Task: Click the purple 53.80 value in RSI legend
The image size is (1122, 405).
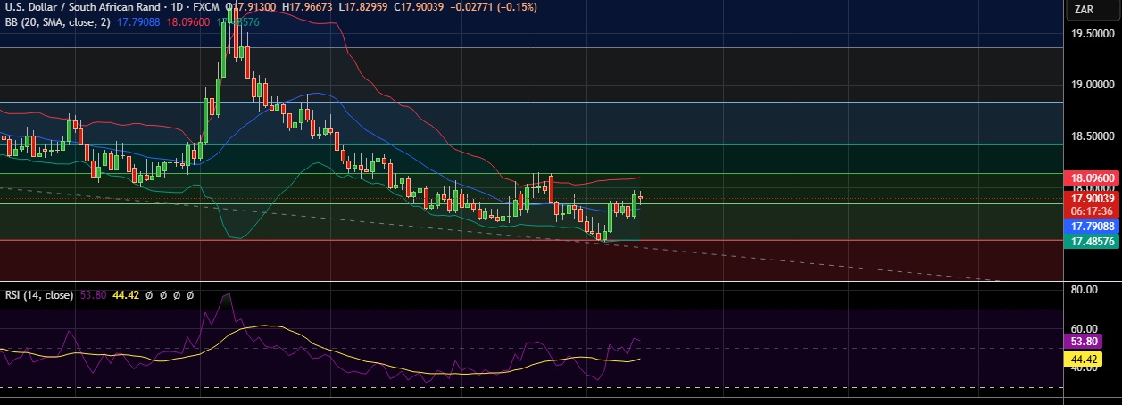Action: coord(95,294)
